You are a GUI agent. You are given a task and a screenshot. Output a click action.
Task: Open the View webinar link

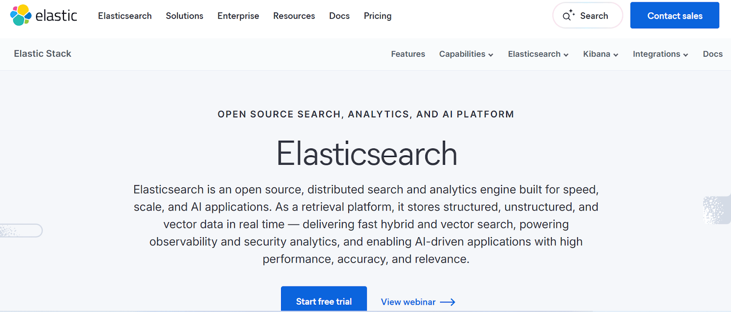click(x=408, y=302)
